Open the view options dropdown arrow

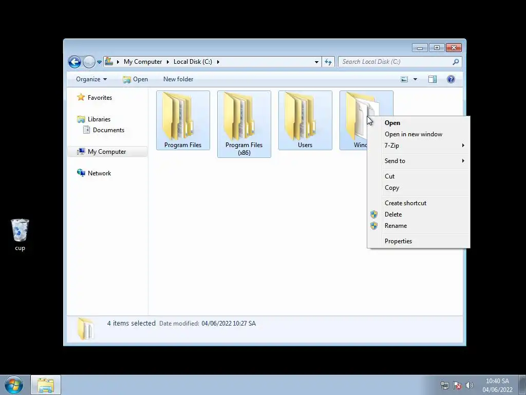tap(415, 79)
